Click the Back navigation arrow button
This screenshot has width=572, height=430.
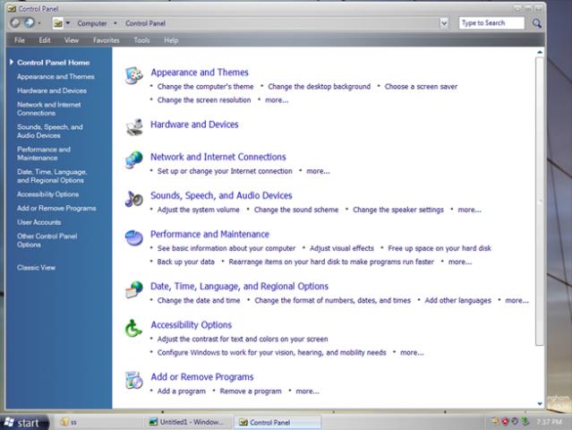tap(15, 23)
